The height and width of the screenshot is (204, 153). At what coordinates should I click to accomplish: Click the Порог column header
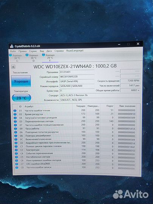(110, 106)
